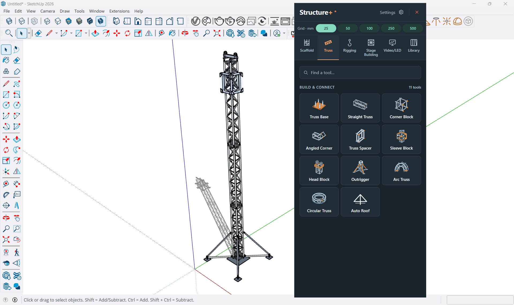Screen dimensions: 514x305
Task: Expand the Select tool dropdown arrow
Action: point(29,33)
